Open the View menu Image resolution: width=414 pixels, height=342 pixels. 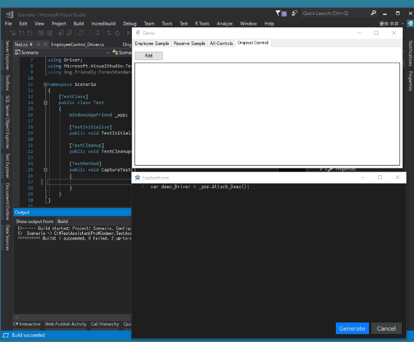39,24
